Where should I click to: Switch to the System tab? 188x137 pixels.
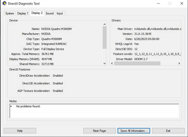[10, 13]
